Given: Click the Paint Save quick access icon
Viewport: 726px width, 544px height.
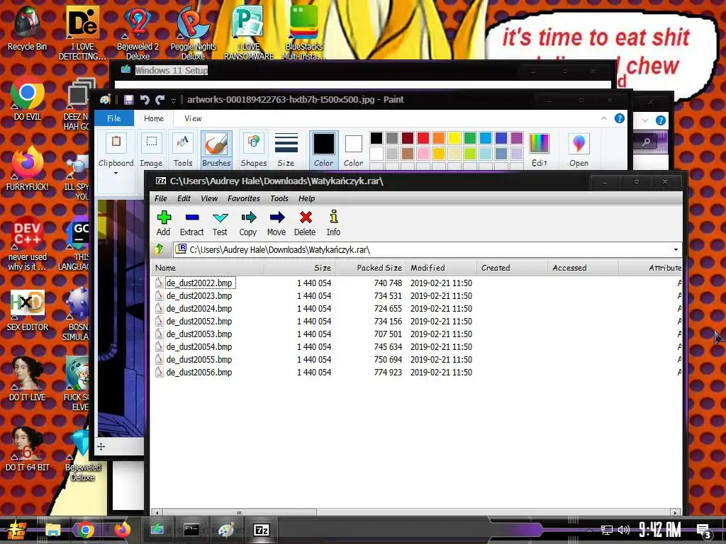Looking at the screenshot, I should pos(129,99).
